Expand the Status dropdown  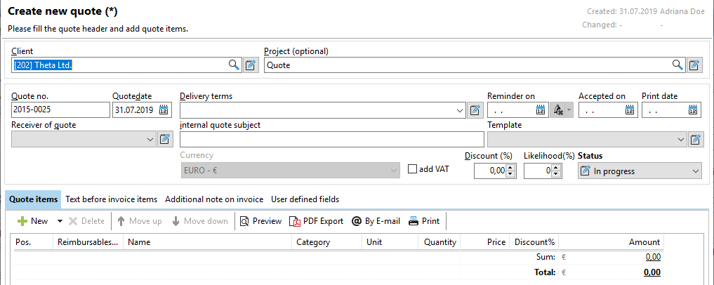(695, 171)
